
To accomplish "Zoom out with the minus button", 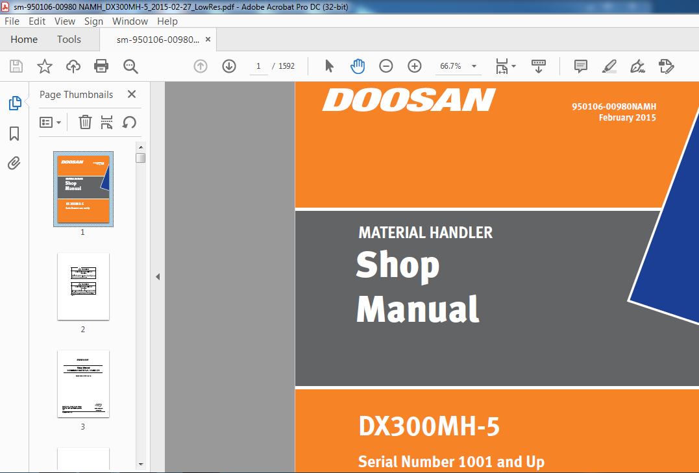I will [386, 66].
